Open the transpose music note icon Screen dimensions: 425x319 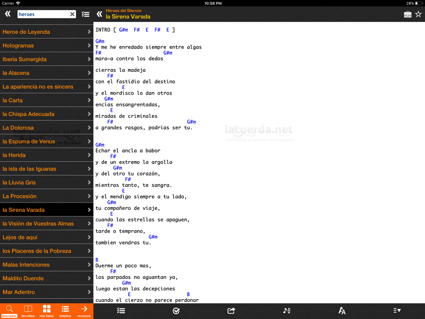click(287, 311)
